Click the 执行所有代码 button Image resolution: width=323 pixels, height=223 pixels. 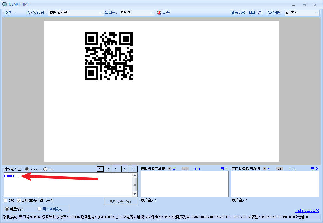tap(120, 201)
